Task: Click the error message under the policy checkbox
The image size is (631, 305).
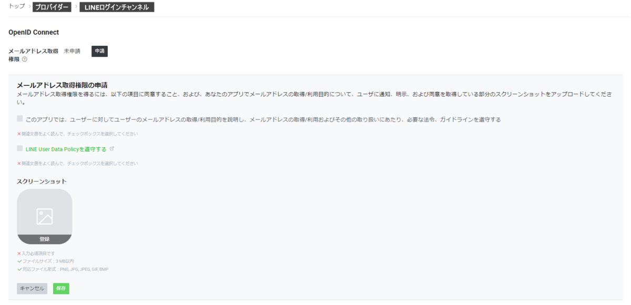Action: coord(79,164)
